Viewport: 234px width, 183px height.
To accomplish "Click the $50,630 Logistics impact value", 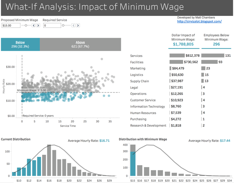I will point(177,75).
